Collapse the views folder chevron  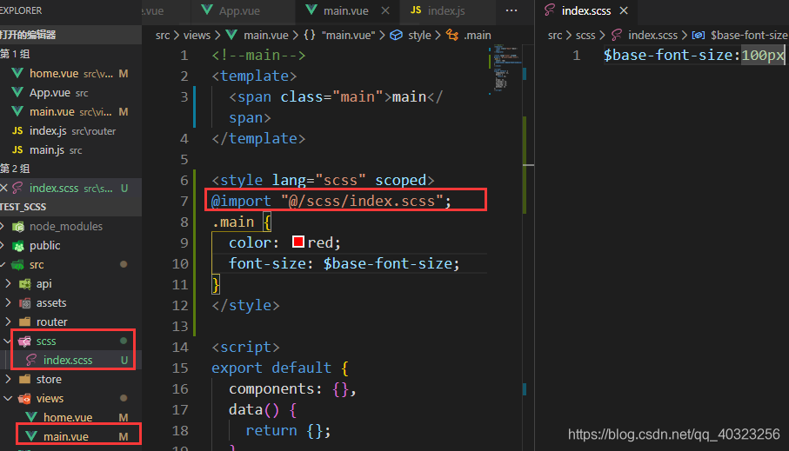click(8, 398)
